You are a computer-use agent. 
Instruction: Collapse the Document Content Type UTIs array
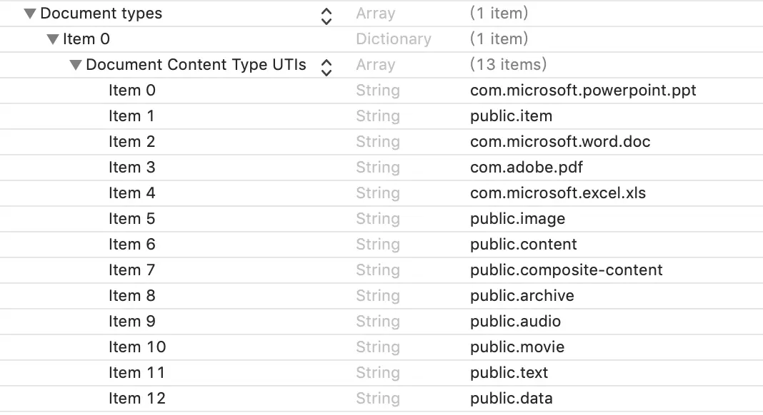pyautogui.click(x=76, y=65)
